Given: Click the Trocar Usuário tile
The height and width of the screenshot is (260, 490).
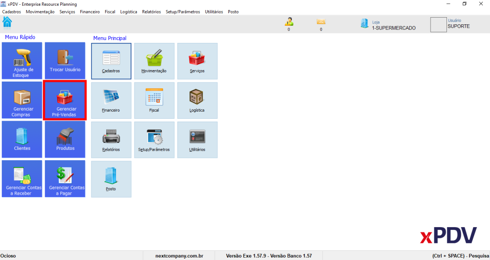Looking at the screenshot, I should tap(65, 61).
